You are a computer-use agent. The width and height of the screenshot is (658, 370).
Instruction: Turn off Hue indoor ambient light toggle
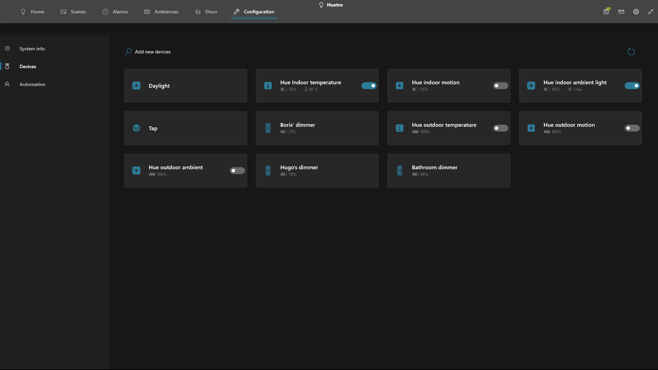tap(632, 86)
